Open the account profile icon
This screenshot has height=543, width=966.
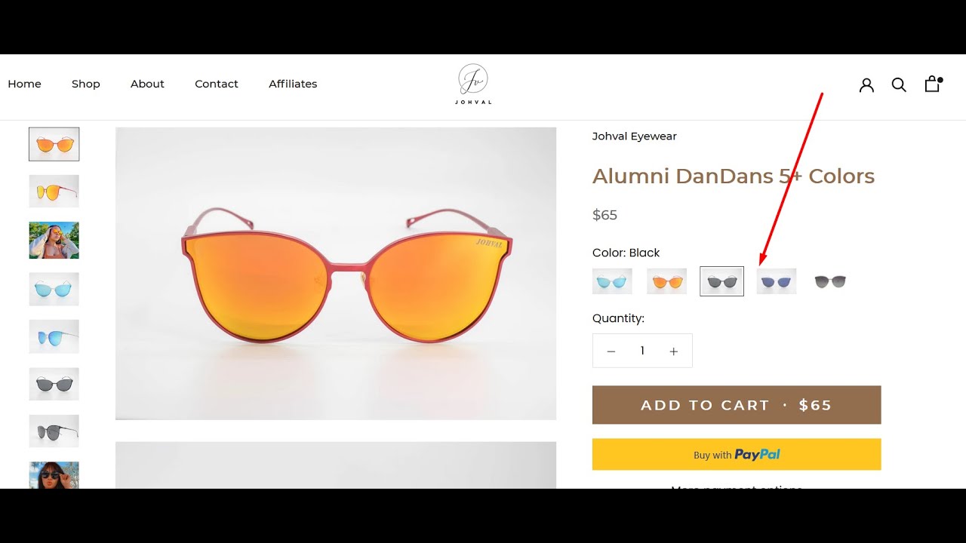tap(866, 84)
